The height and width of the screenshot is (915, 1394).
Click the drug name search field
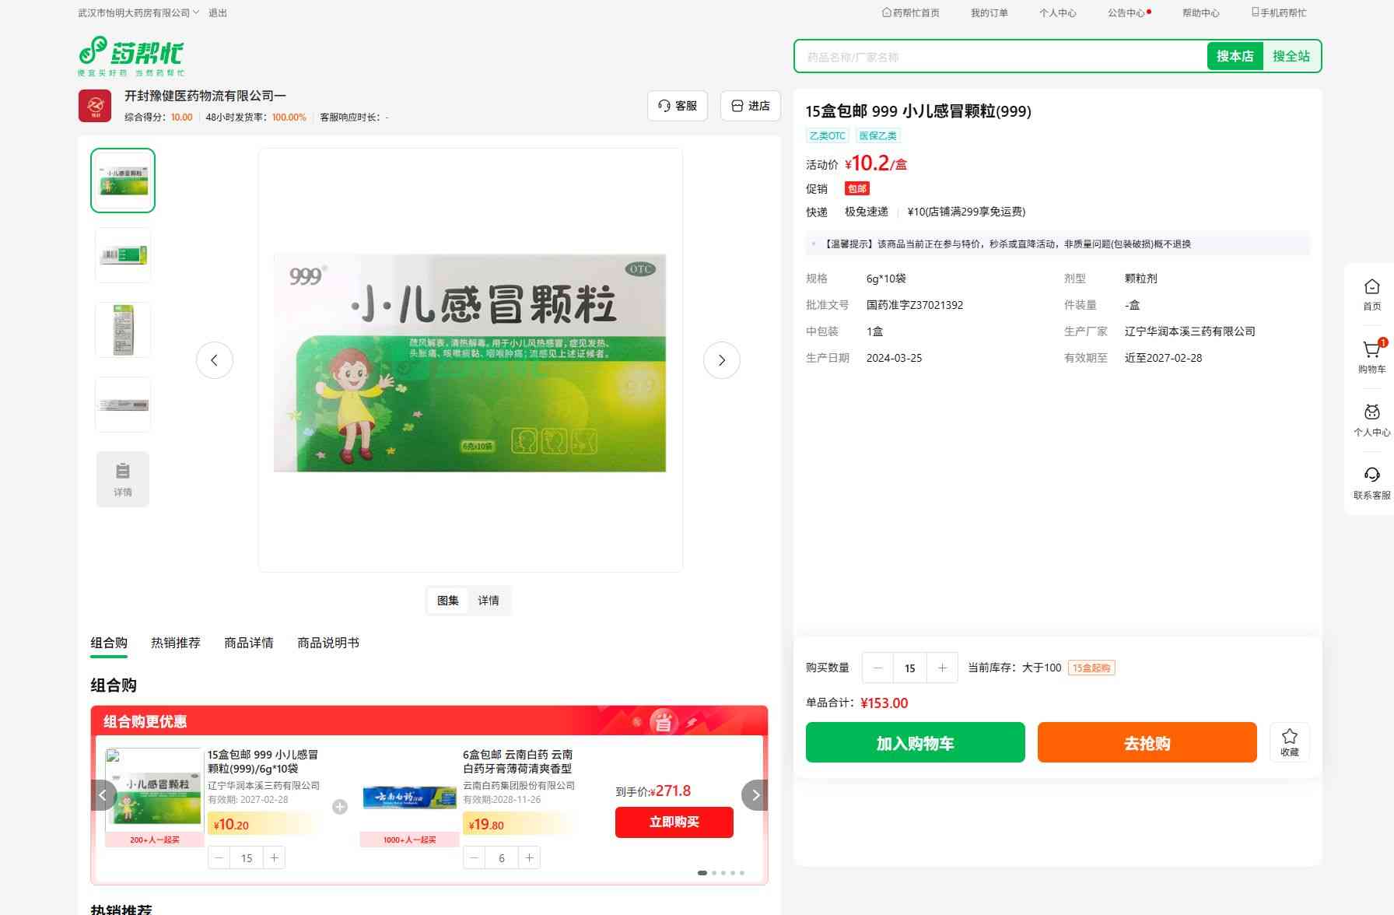[x=1000, y=57]
